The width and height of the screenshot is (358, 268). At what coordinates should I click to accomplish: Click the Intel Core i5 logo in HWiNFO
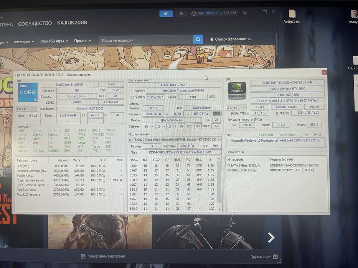(x=28, y=92)
